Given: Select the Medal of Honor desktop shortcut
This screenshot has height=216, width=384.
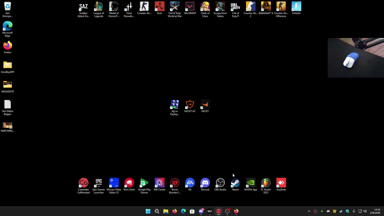Looking at the screenshot, I should tap(114, 10).
